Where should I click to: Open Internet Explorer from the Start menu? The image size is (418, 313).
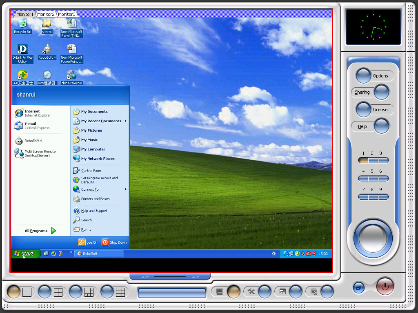40,113
